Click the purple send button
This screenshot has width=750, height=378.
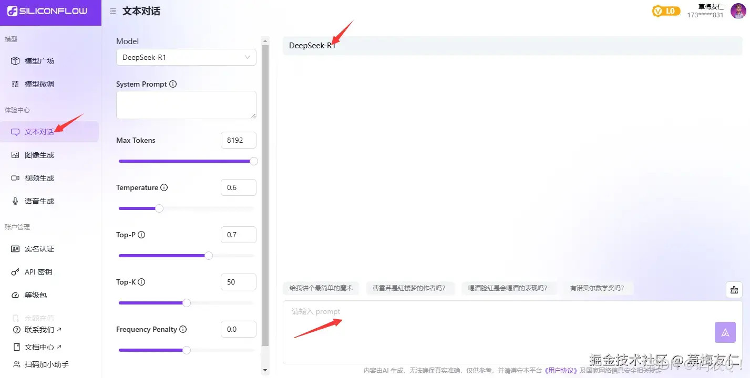tap(725, 332)
